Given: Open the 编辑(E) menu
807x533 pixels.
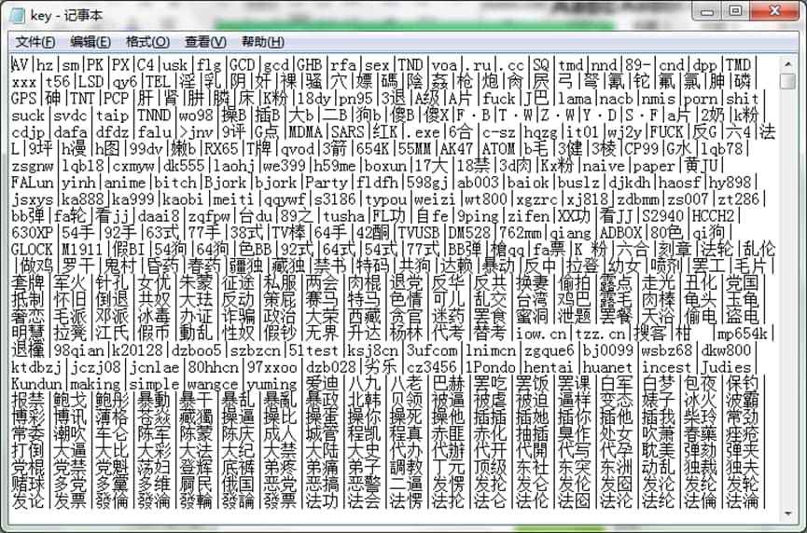Looking at the screenshot, I should (90, 42).
